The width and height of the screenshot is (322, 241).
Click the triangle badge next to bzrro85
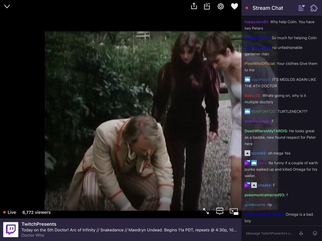[247, 153]
